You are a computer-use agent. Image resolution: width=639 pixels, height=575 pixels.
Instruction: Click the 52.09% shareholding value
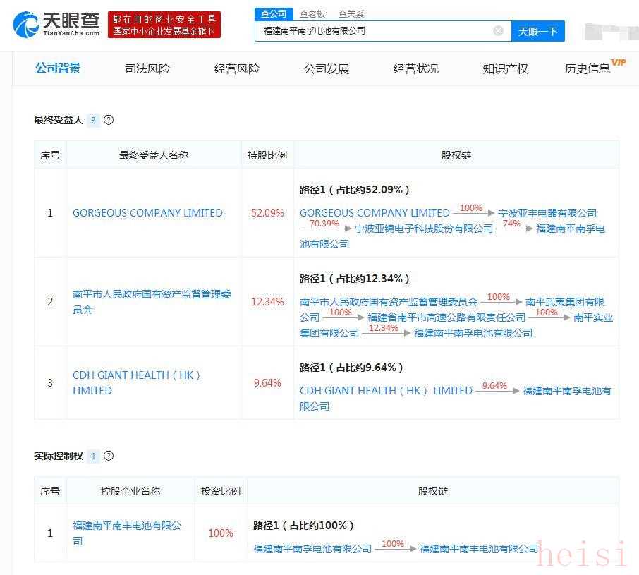[267, 213]
